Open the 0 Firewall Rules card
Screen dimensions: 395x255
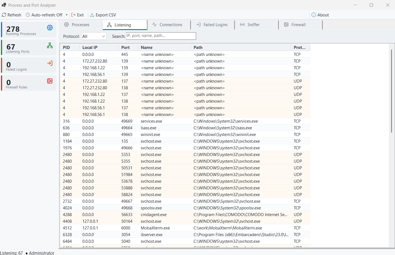coord(29,83)
